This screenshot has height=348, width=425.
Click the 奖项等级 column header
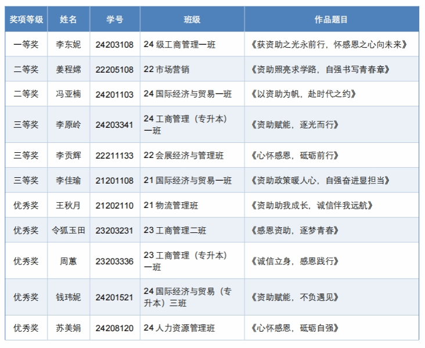(x=26, y=19)
